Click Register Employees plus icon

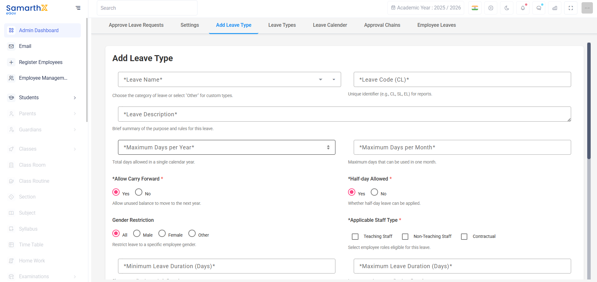(11, 62)
